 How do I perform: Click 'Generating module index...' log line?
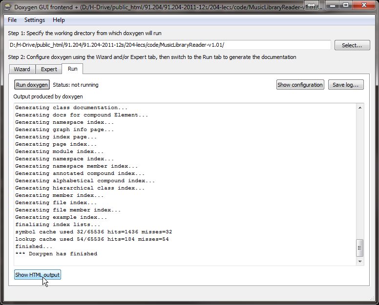pos(59,152)
